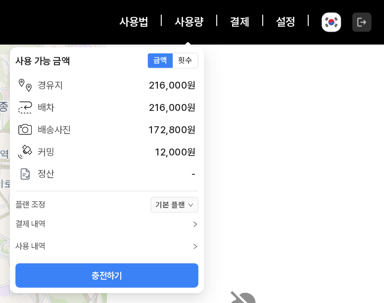Click the 커밍 amount 12,000원
The image size is (384, 303).
[x=175, y=152]
